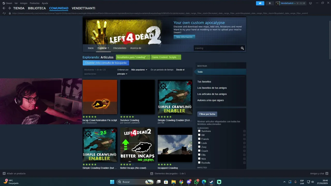The height and width of the screenshot is (186, 331).
Task: Open the Discusiones workshop tab
Action: (x=119, y=48)
